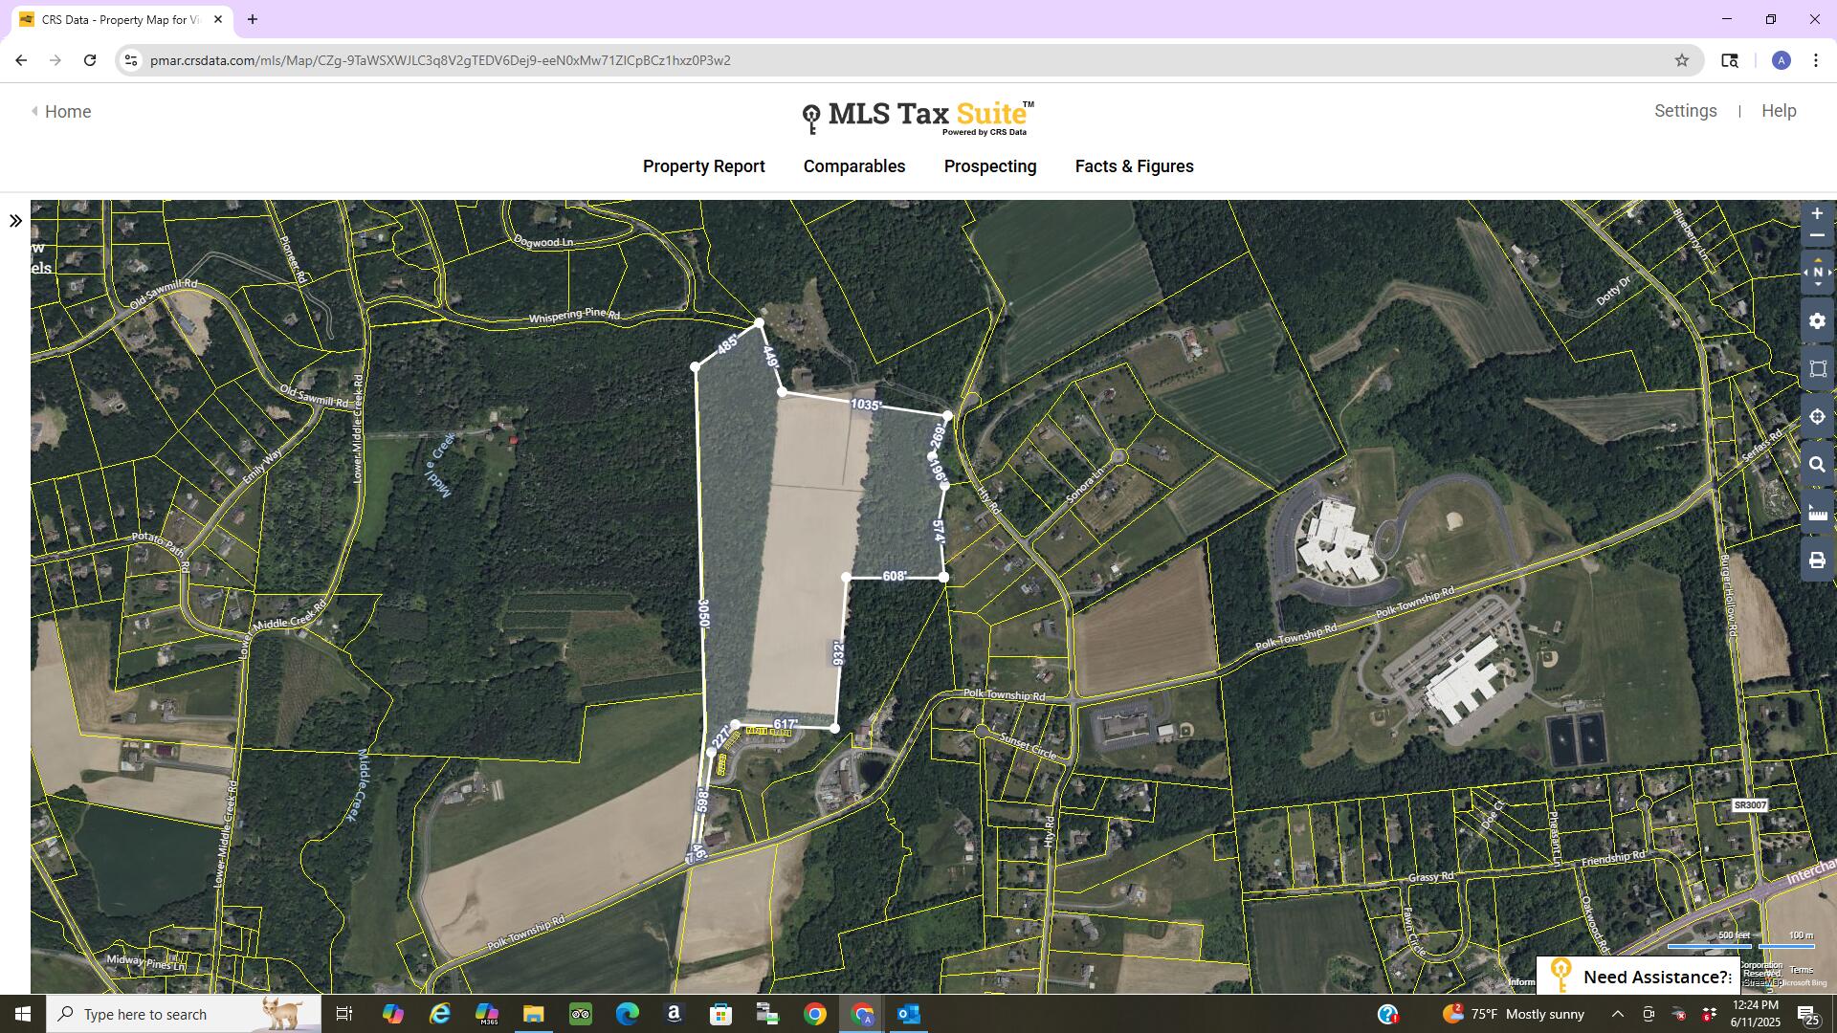The width and height of the screenshot is (1837, 1033).
Task: Click the Home link
Action: tap(67, 111)
